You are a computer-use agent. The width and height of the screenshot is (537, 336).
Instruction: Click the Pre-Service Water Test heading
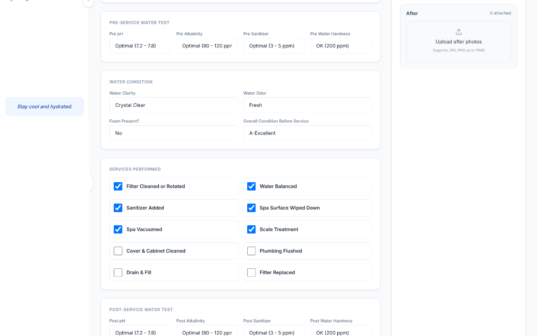click(139, 23)
